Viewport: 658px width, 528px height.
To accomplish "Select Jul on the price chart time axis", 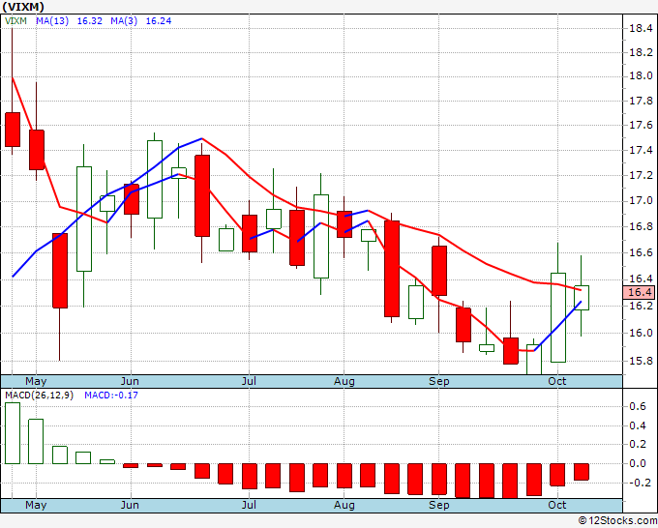I will 249,381.
